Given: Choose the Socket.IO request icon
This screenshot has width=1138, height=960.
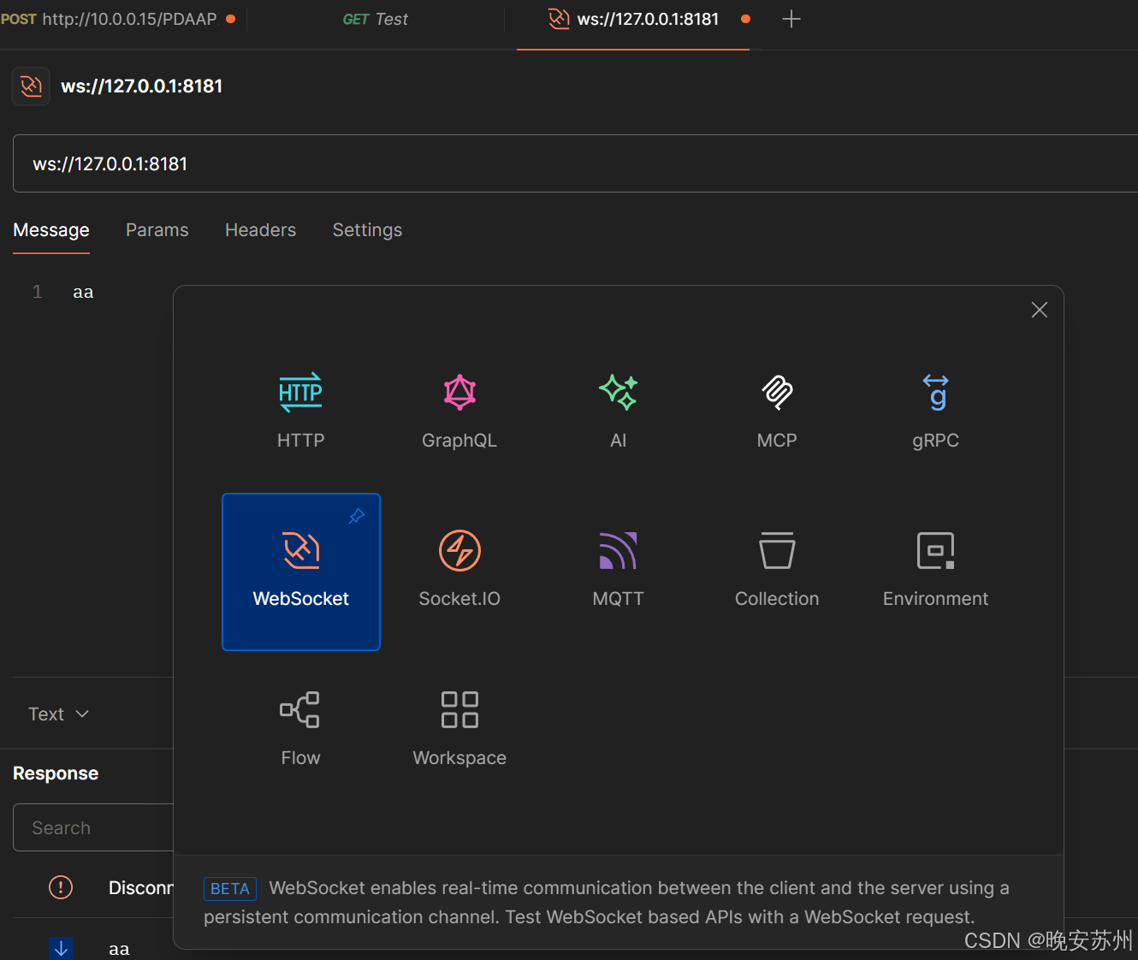Looking at the screenshot, I should [459, 550].
